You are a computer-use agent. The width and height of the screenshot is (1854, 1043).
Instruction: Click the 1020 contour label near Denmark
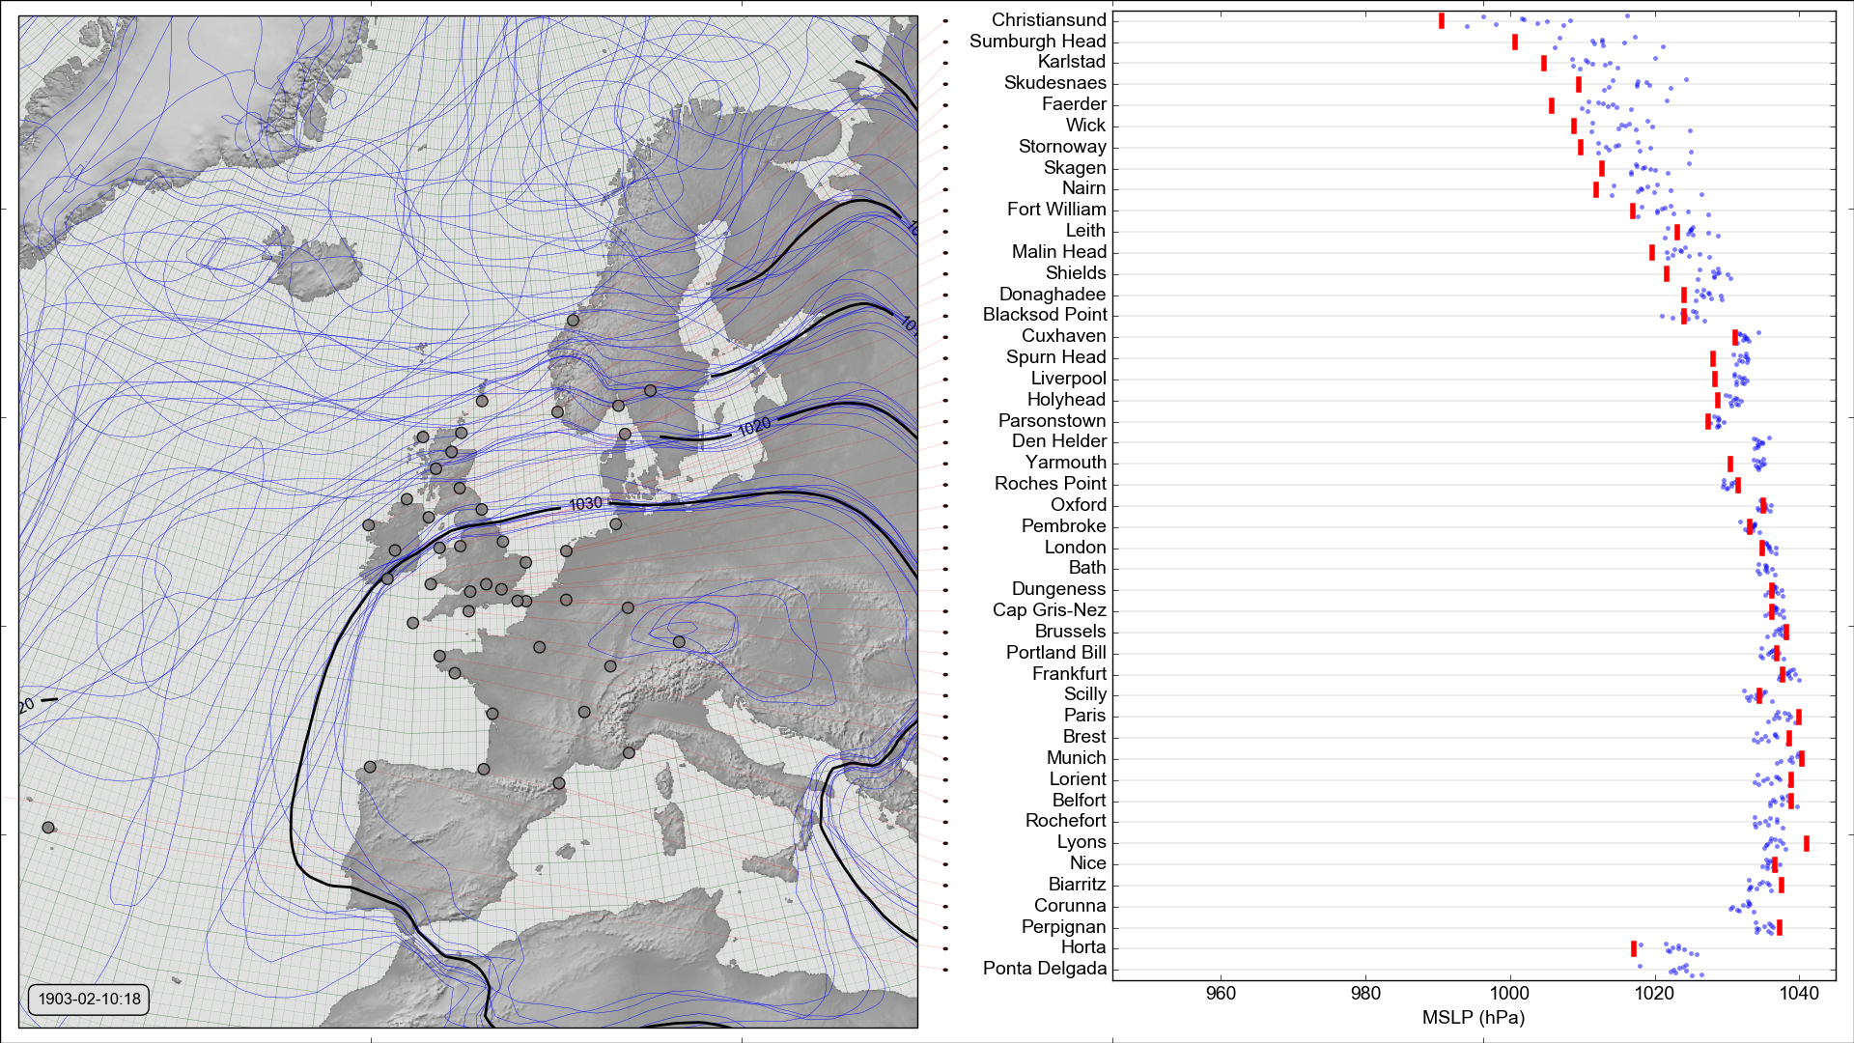point(753,426)
